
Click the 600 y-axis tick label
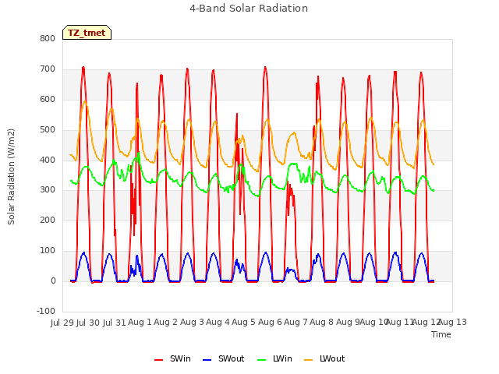(48, 100)
